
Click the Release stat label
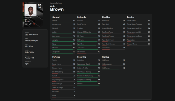pos(80,84)
